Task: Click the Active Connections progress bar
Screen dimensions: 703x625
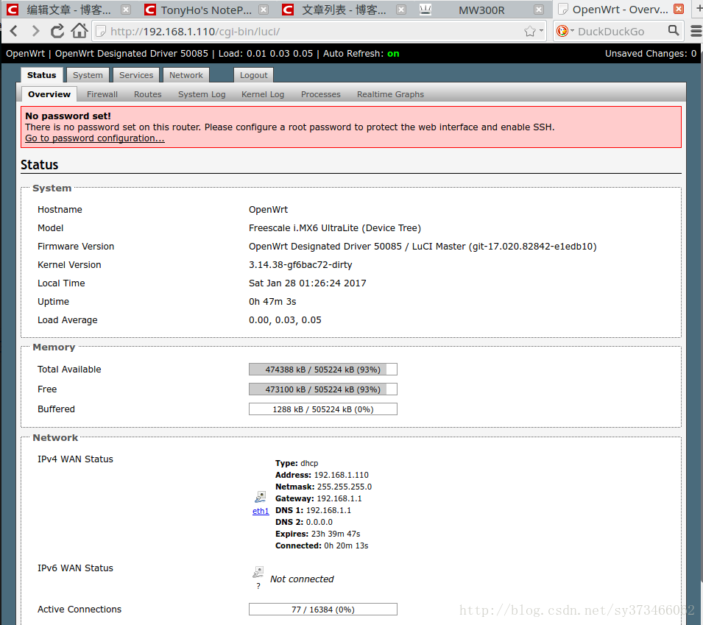Action: [x=323, y=610]
